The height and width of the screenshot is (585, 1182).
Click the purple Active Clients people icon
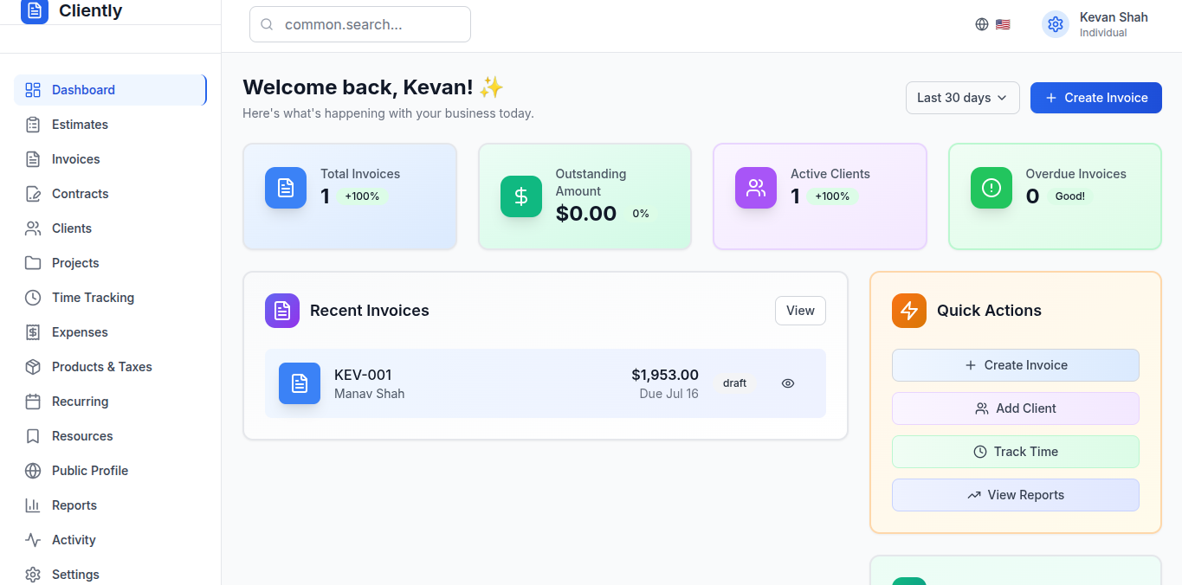tap(756, 188)
